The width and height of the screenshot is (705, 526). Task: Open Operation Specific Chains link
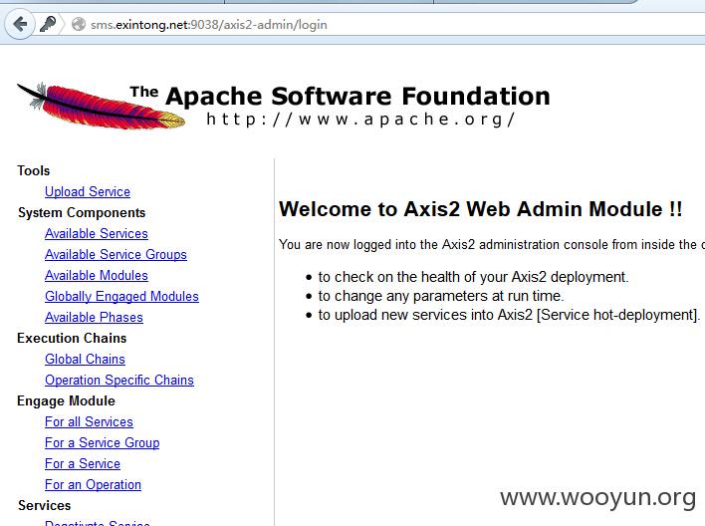[x=119, y=381]
